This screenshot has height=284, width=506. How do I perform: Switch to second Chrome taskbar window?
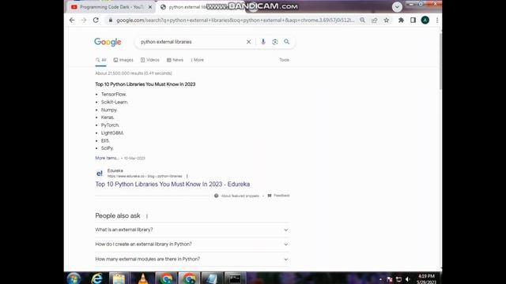(x=189, y=278)
